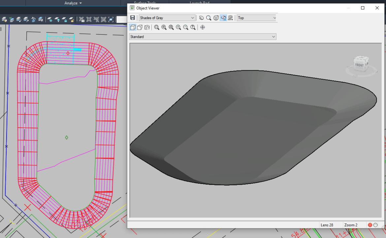Viewport: 386px width, 238px height.
Task: Open the Top view direction dropdown
Action: tap(256, 18)
